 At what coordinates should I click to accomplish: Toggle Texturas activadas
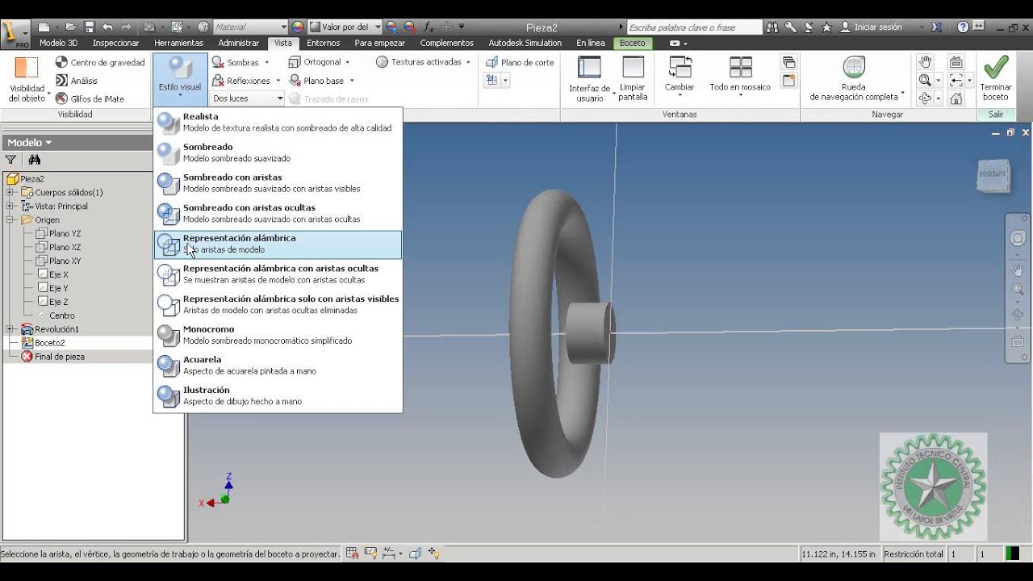pyautogui.click(x=419, y=62)
